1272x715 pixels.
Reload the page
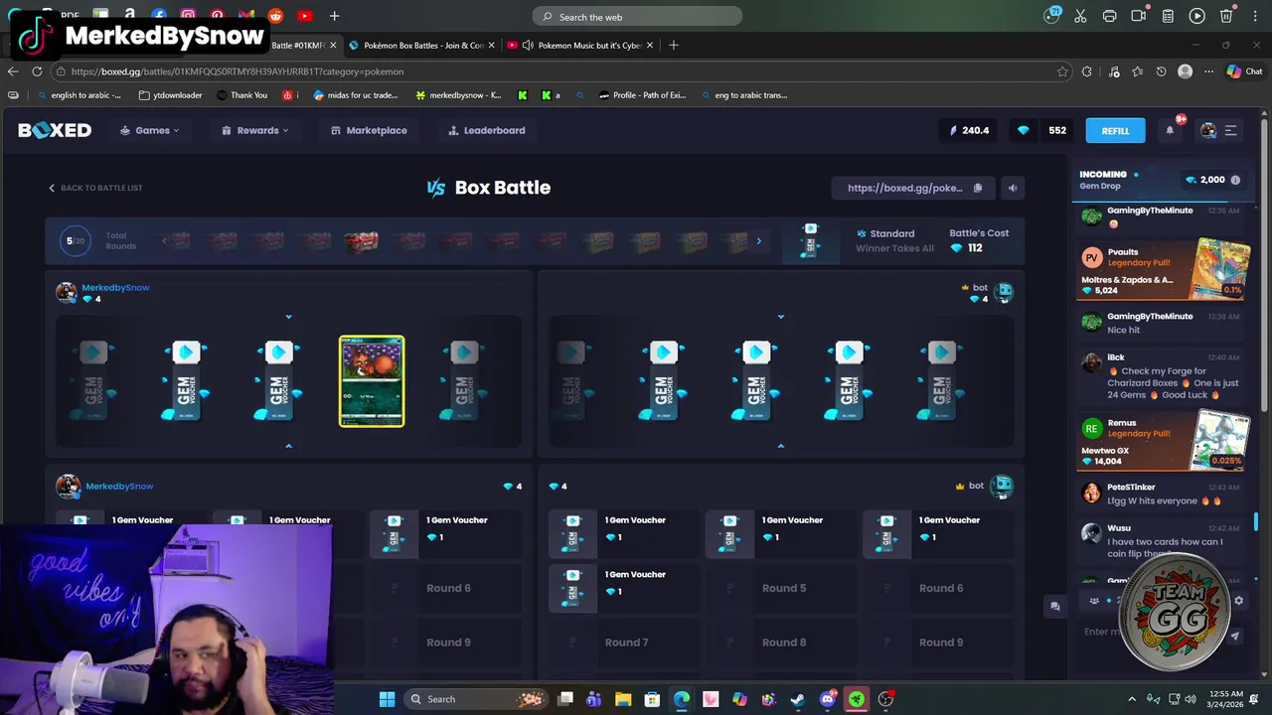[37, 71]
